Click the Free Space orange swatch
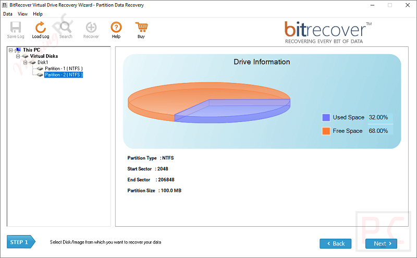This screenshot has width=417, height=258. pyautogui.click(x=326, y=131)
